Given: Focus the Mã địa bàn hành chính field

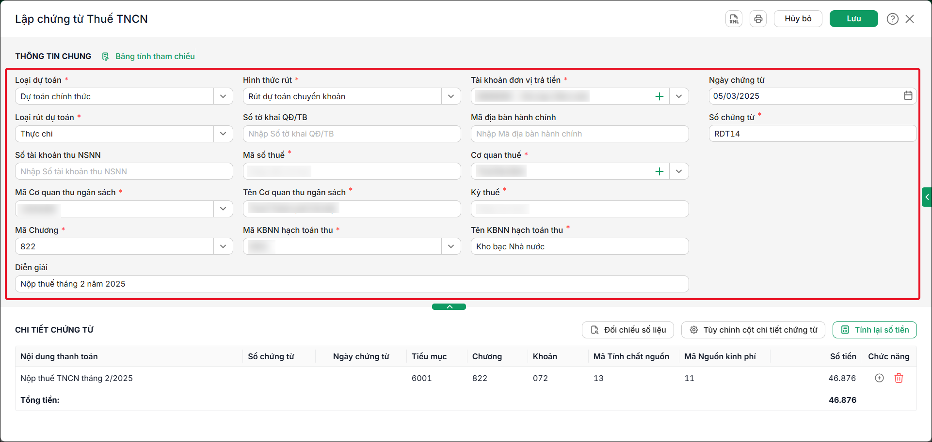Looking at the screenshot, I should (579, 134).
